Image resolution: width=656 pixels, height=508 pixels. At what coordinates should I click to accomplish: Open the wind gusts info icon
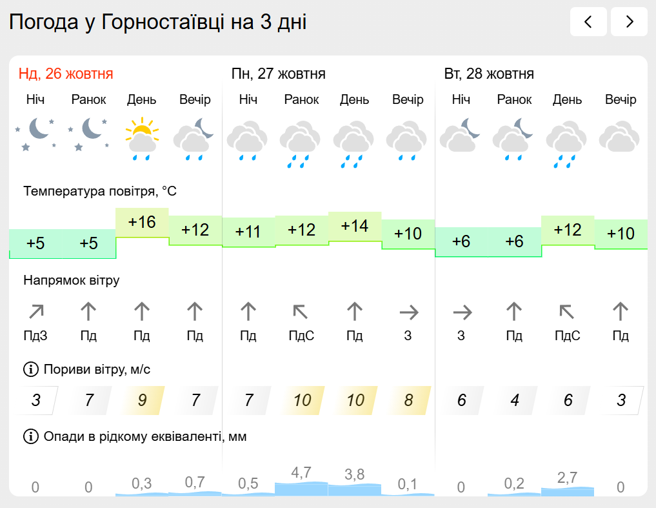(x=30, y=370)
